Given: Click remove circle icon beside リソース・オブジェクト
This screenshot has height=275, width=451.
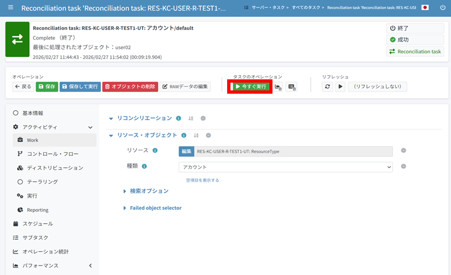Looking at the screenshot, I should (x=208, y=136).
